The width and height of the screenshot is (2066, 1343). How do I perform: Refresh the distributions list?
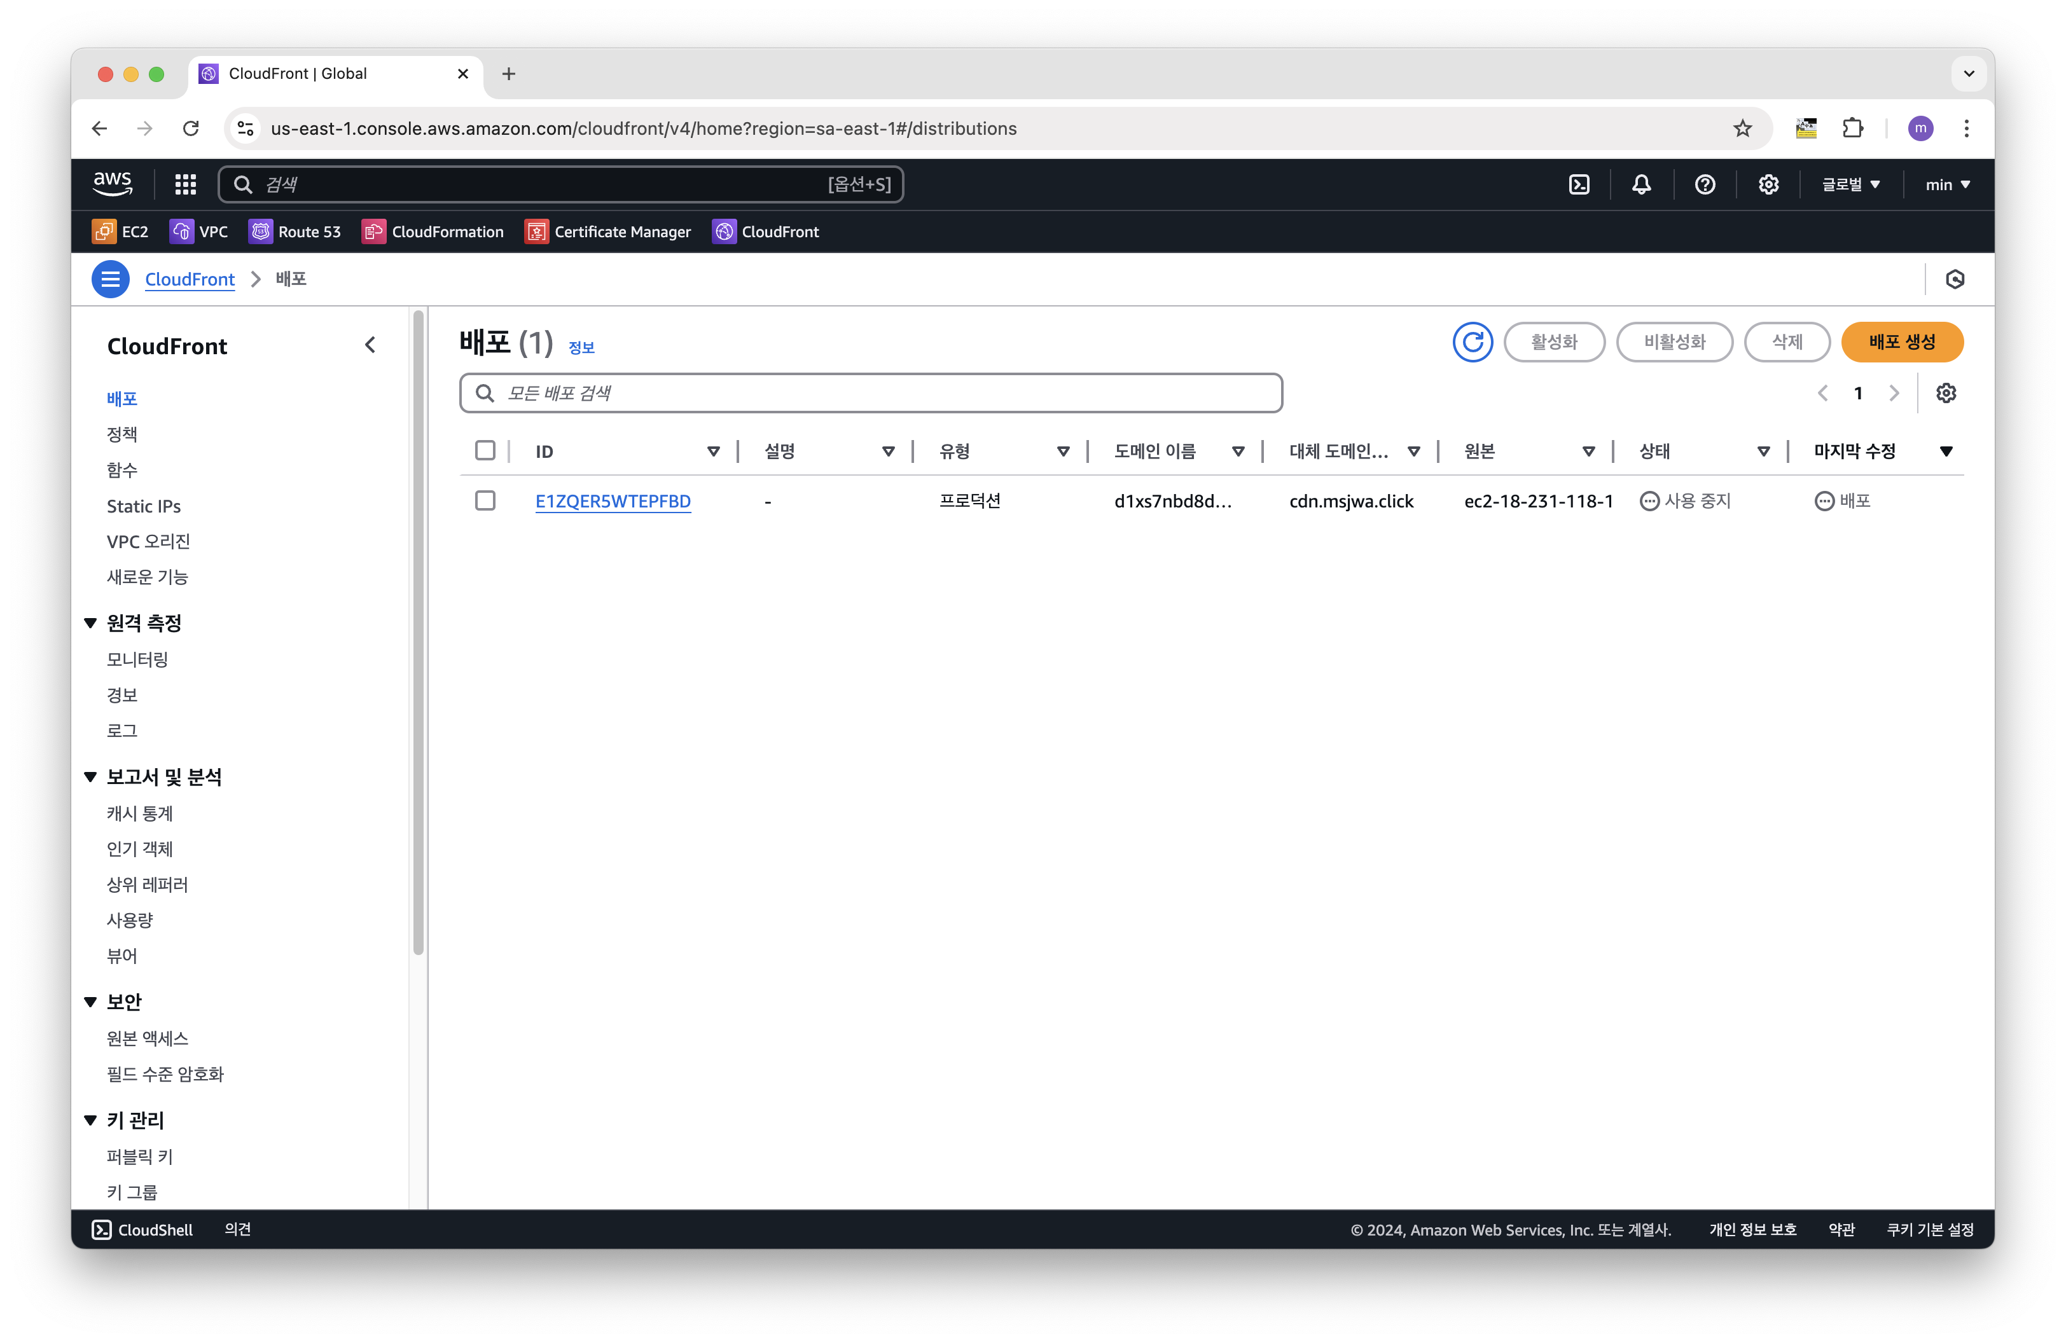(1473, 342)
